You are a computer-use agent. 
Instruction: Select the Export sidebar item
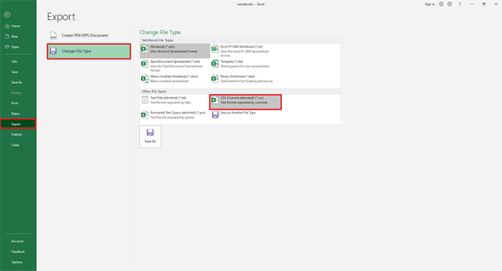click(x=18, y=124)
